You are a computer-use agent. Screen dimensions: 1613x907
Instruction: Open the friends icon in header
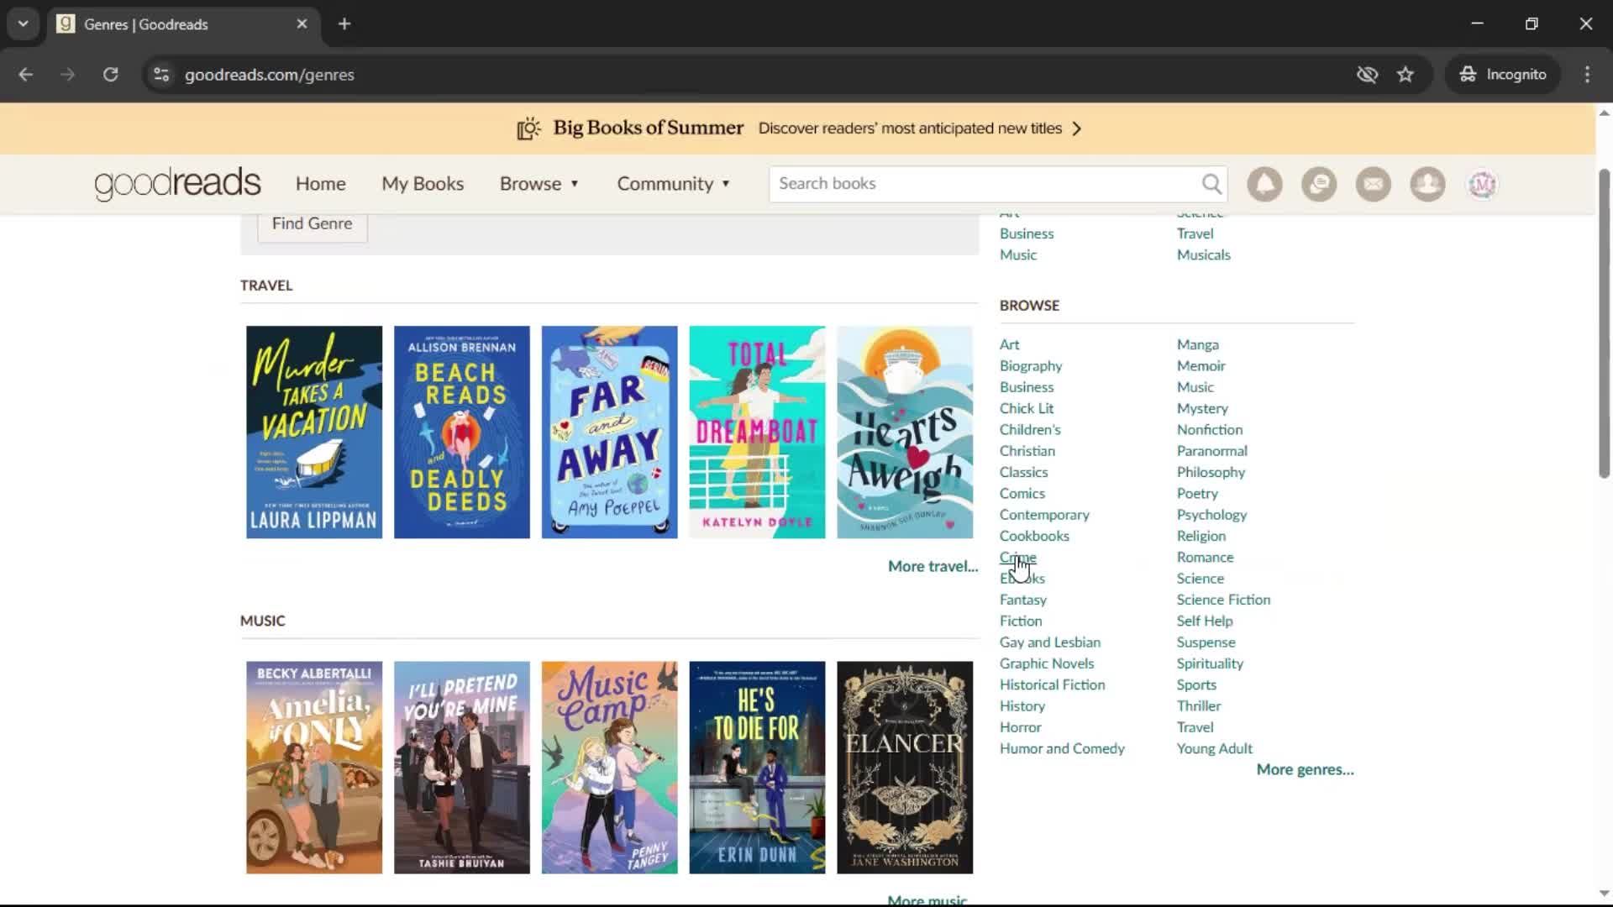point(1427,184)
